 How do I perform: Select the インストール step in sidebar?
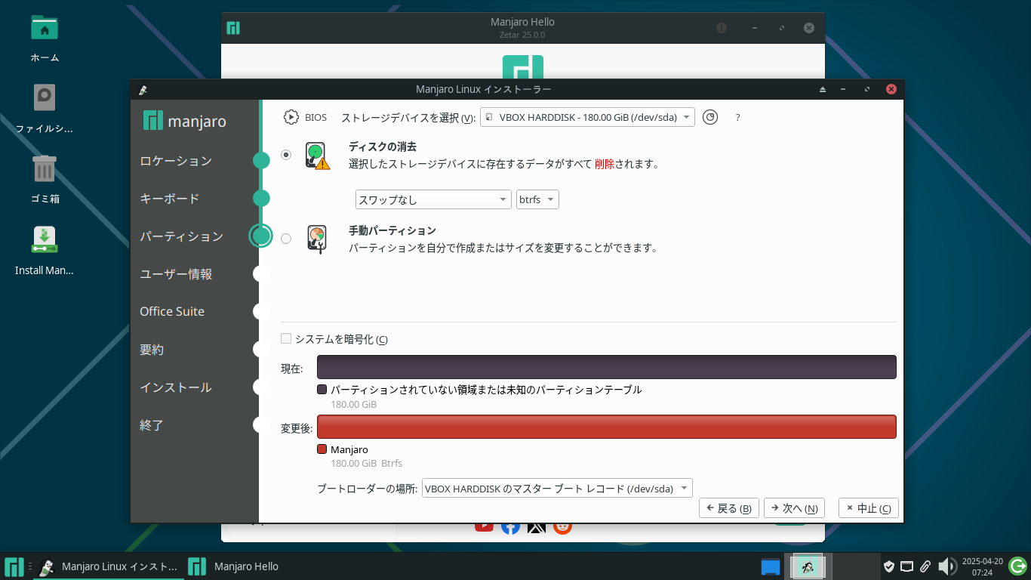point(176,387)
